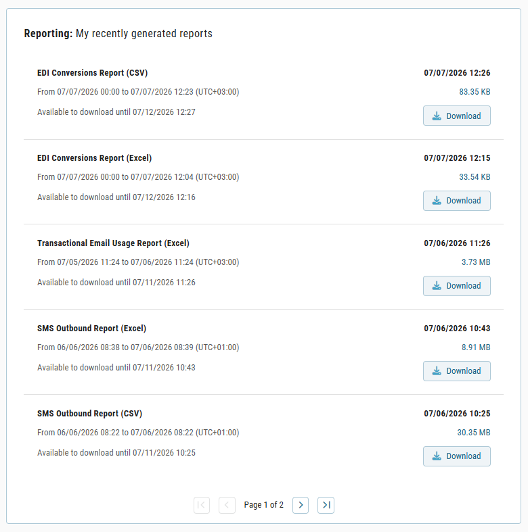
Task: Click the Reporting heading text
Action: [x=48, y=34]
